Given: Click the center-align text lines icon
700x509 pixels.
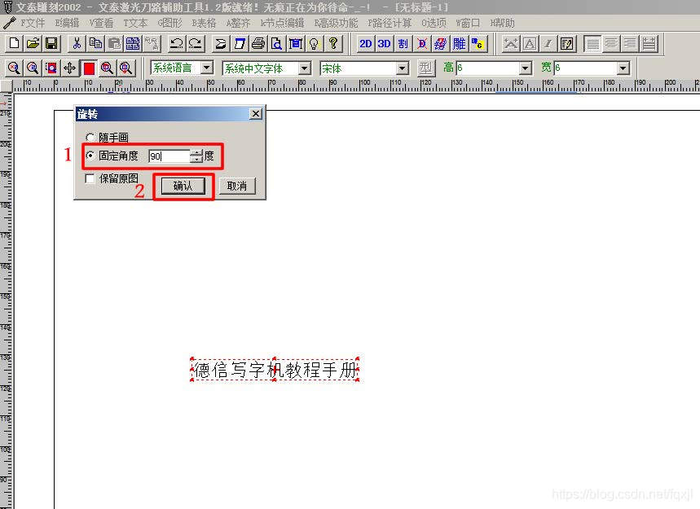Looking at the screenshot, I should click(x=611, y=44).
